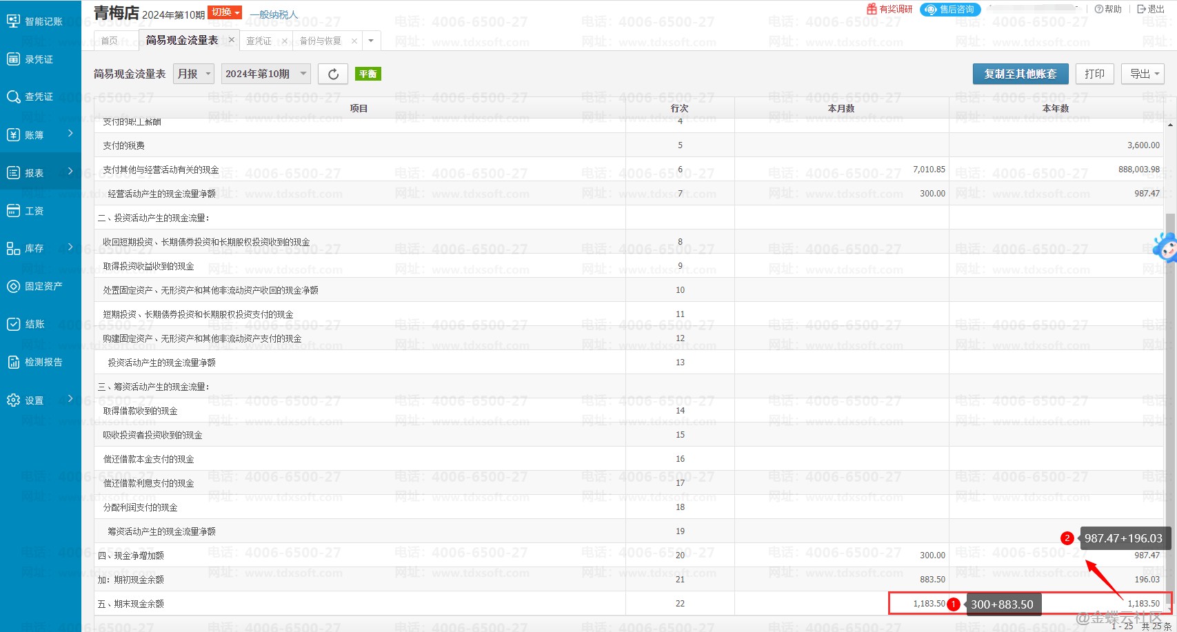Open the 库存 inventory icon
1177x632 pixels.
13,248
